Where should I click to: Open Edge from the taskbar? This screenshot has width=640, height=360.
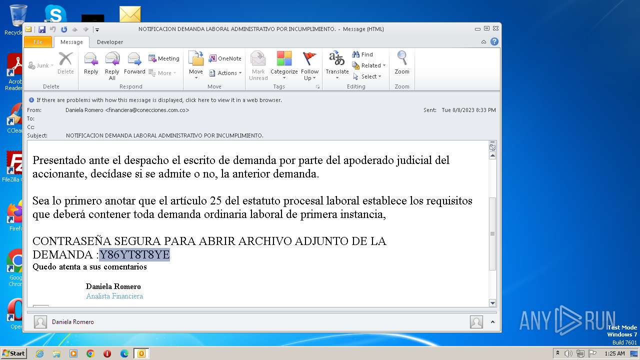pyautogui.click(x=124, y=353)
